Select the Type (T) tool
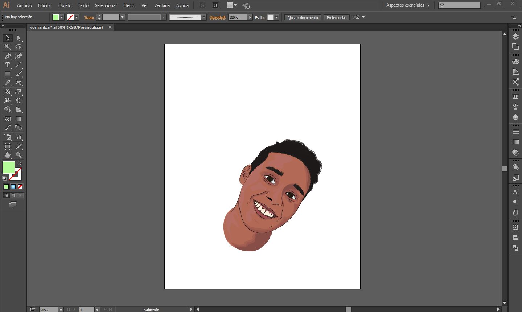This screenshot has width=522, height=312. (x=8, y=65)
